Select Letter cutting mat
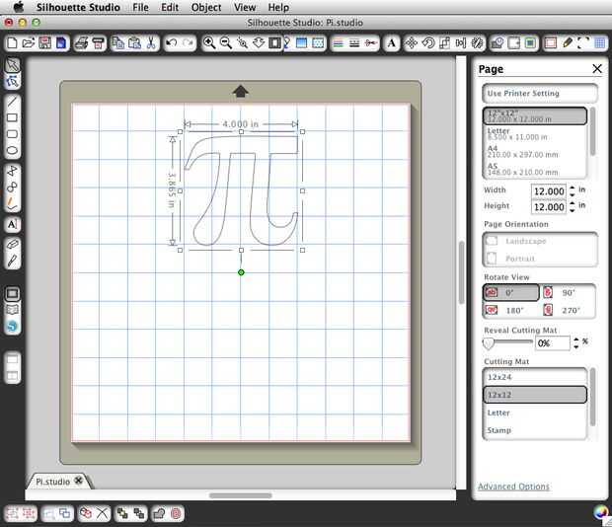Screen dimensions: 612x527 (534, 413)
